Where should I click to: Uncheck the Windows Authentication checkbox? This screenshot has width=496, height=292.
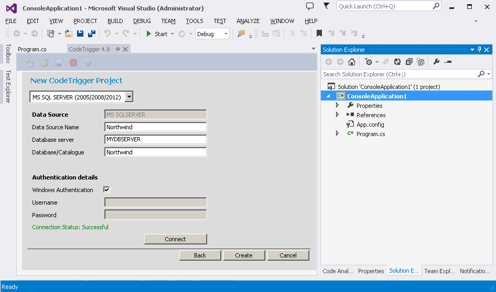pos(106,190)
